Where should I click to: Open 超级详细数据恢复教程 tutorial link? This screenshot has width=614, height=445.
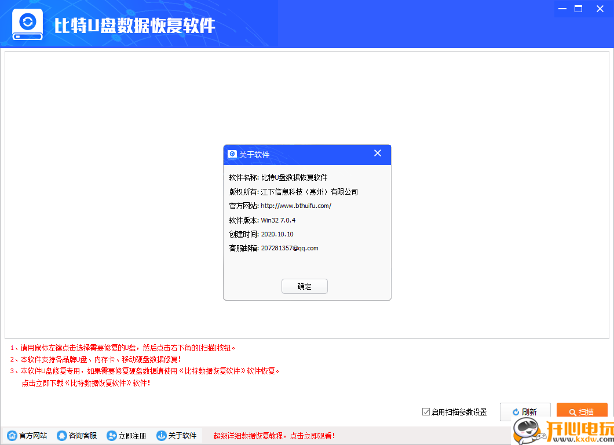274,436
